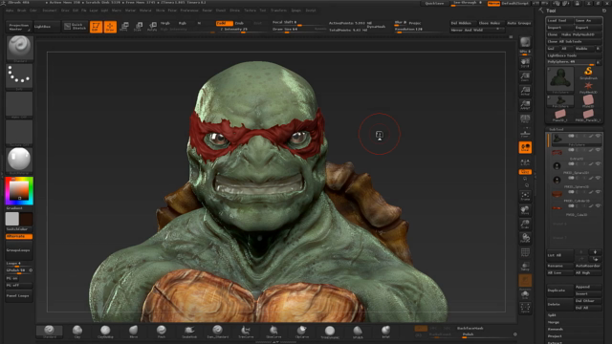The width and height of the screenshot is (612, 344).
Task: Click the color picker square
Action: pyautogui.click(x=19, y=191)
